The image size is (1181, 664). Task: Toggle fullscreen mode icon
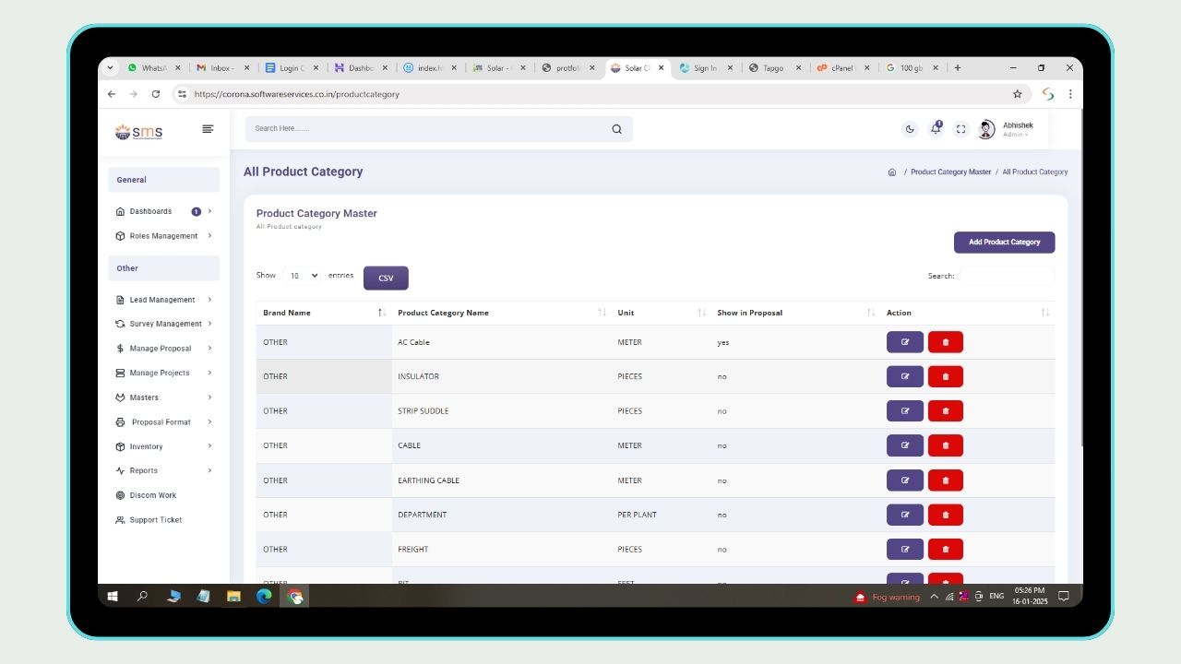click(x=960, y=129)
